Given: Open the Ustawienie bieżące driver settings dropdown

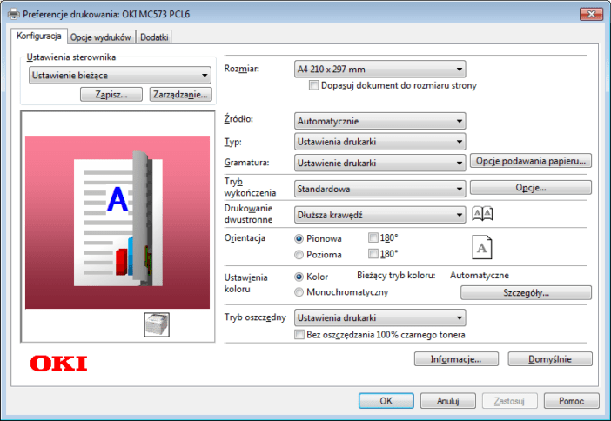Looking at the screenshot, I should tap(120, 75).
